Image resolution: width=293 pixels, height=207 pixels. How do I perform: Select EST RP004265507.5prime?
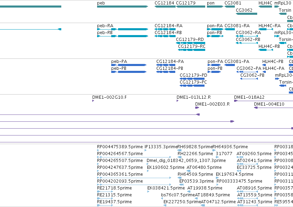coord(98,164)
